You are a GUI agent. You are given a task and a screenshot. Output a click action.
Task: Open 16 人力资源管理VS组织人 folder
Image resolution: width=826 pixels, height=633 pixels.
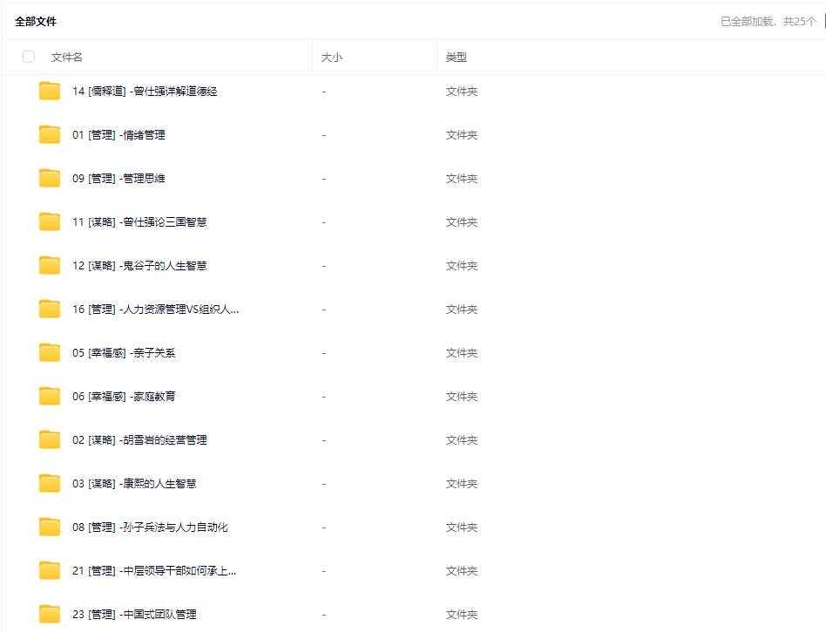point(155,310)
